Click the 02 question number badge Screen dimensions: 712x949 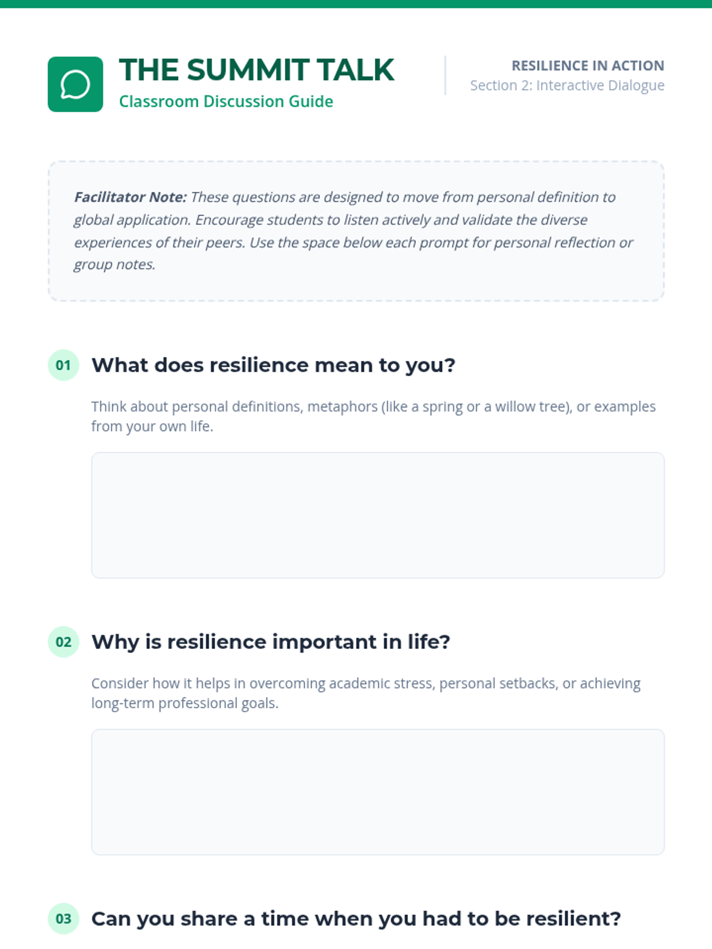point(63,642)
